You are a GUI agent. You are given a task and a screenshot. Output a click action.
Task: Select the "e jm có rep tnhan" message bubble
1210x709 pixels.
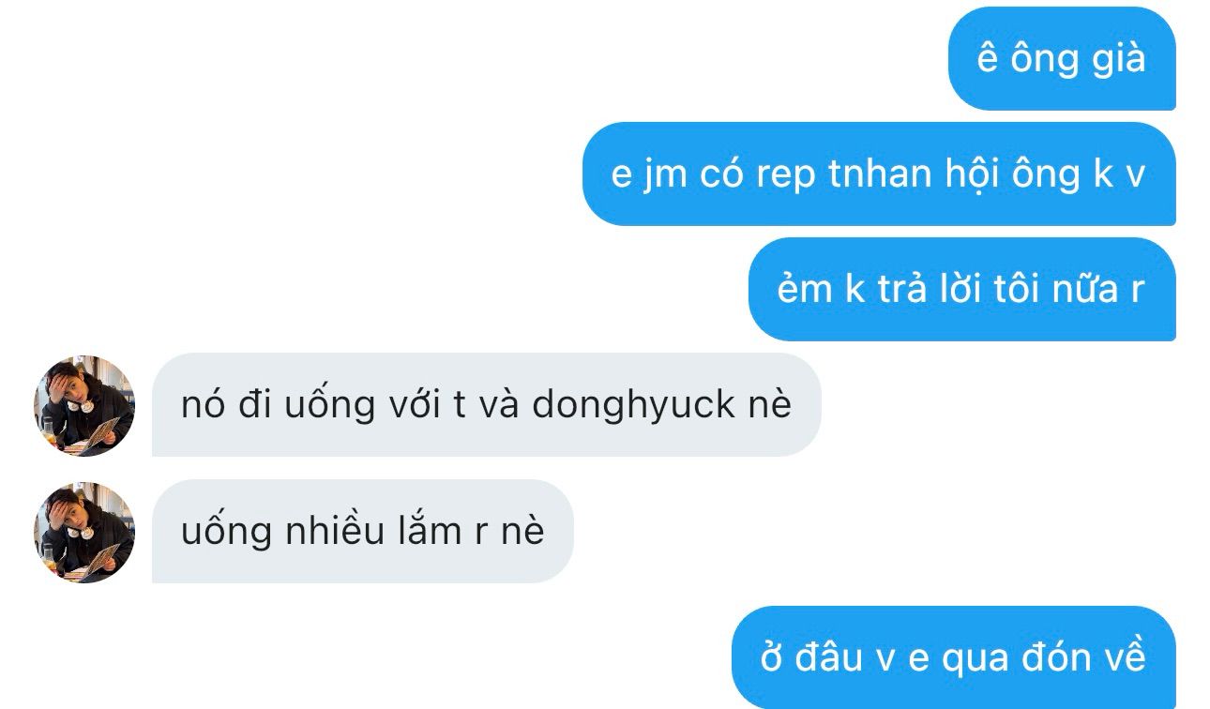point(879,173)
